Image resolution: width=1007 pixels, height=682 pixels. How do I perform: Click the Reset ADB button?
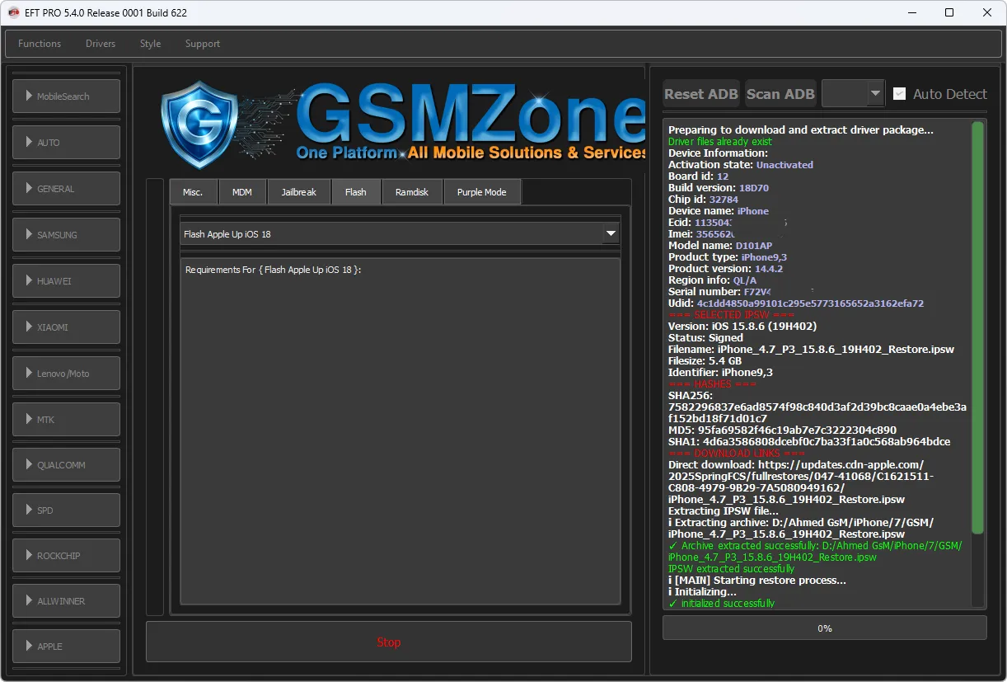tap(701, 94)
